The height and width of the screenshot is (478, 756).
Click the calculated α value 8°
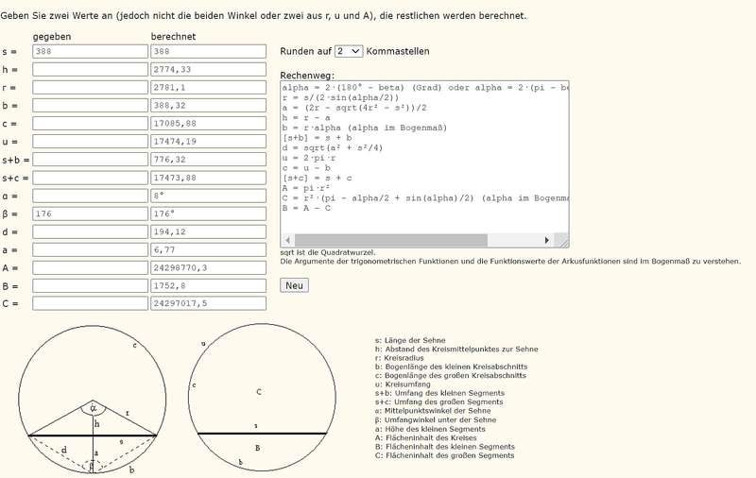click(208, 196)
